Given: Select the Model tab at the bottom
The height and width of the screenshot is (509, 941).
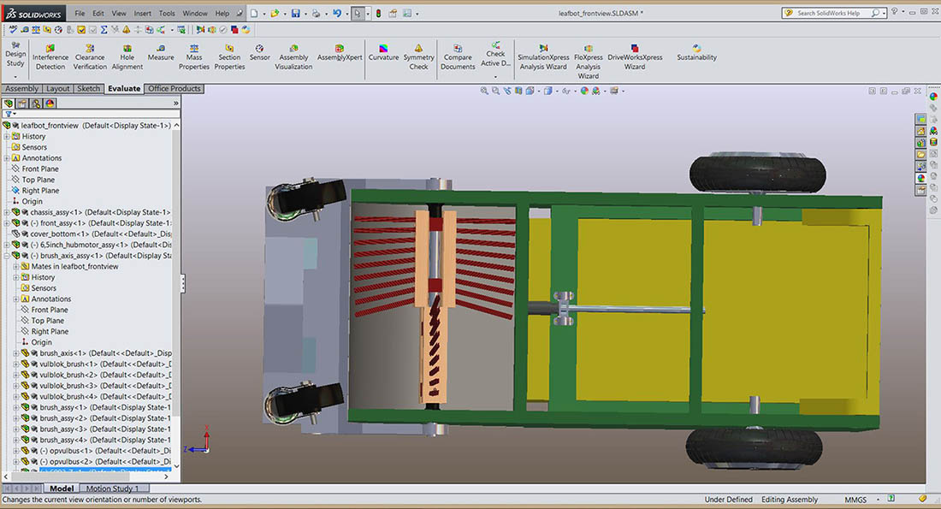Looking at the screenshot, I should coord(62,488).
